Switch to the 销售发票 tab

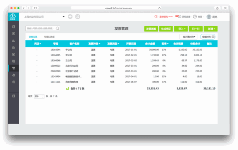point(33,37)
